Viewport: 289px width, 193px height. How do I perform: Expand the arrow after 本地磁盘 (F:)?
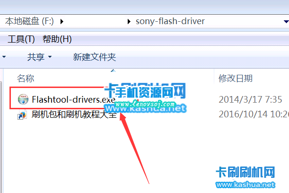(x=62, y=22)
